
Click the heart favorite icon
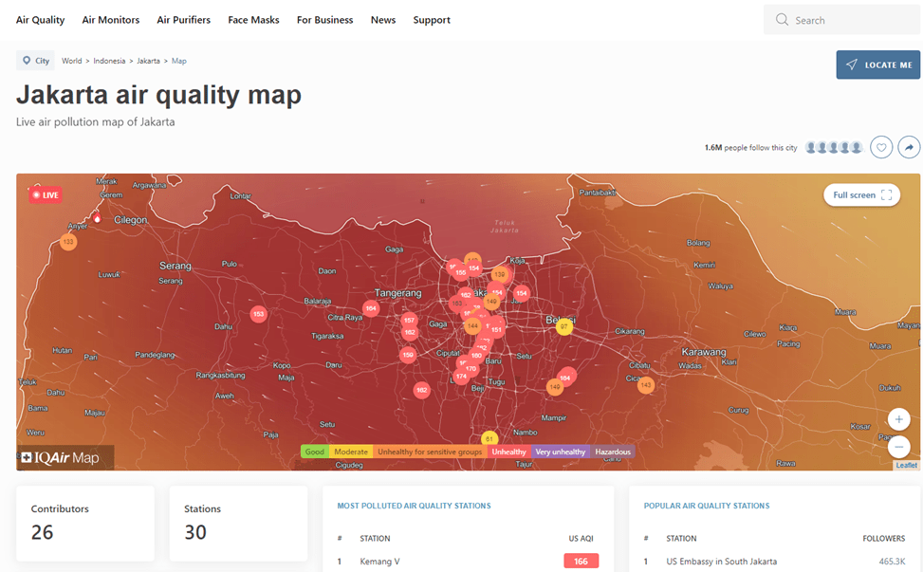[x=882, y=148]
